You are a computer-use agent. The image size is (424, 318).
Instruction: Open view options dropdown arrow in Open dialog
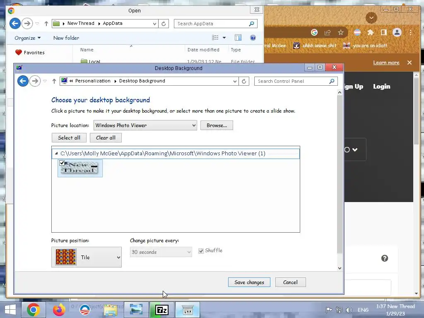pos(224,38)
